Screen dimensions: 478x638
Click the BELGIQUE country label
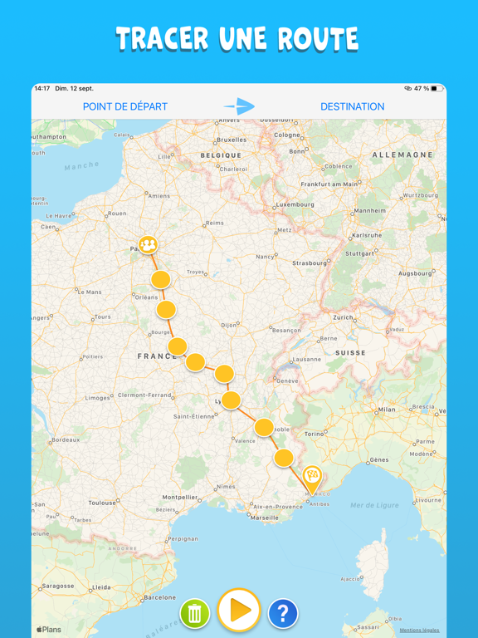click(x=221, y=155)
